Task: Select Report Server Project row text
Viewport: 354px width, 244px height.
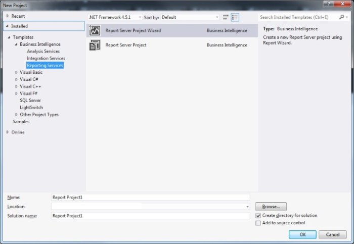Action: pyautogui.click(x=126, y=45)
